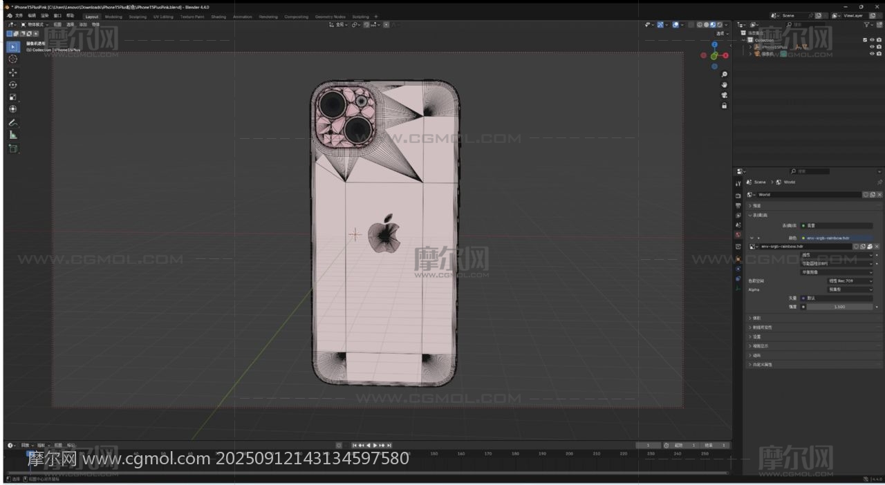Open the Alpha mode dropdown
885x485 pixels.
pos(850,289)
